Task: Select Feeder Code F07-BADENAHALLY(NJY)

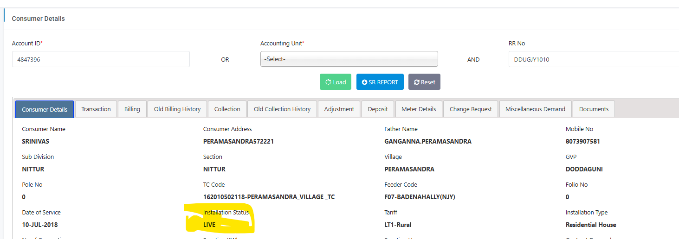Action: tap(420, 197)
